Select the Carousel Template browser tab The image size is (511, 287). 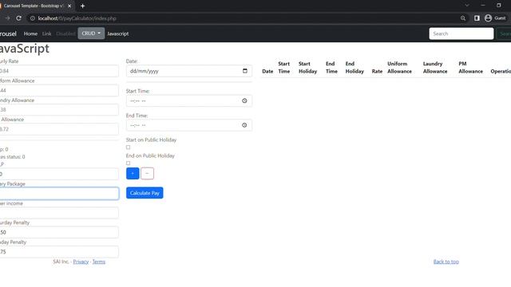[x=34, y=6]
